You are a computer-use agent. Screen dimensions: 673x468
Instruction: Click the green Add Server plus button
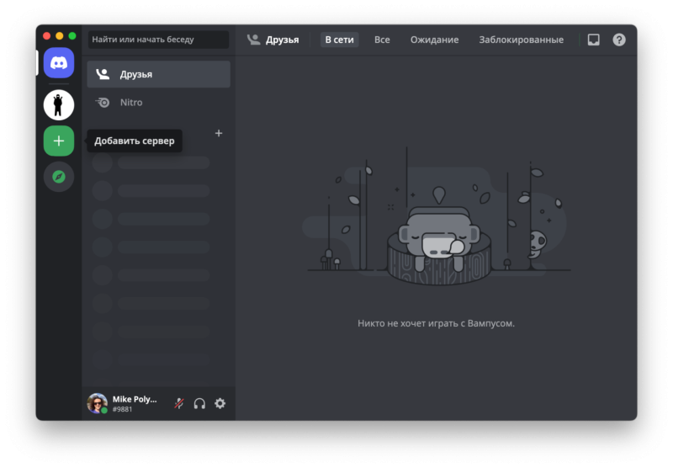point(59,141)
